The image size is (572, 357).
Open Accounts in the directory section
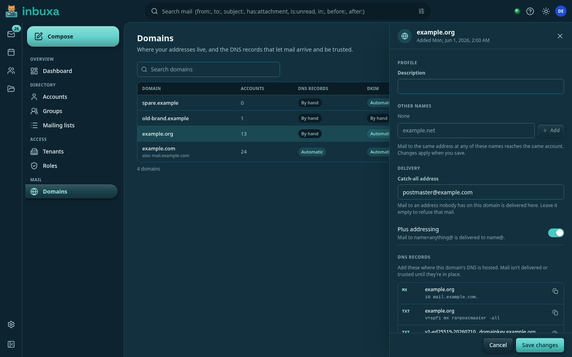[x=71, y=97]
